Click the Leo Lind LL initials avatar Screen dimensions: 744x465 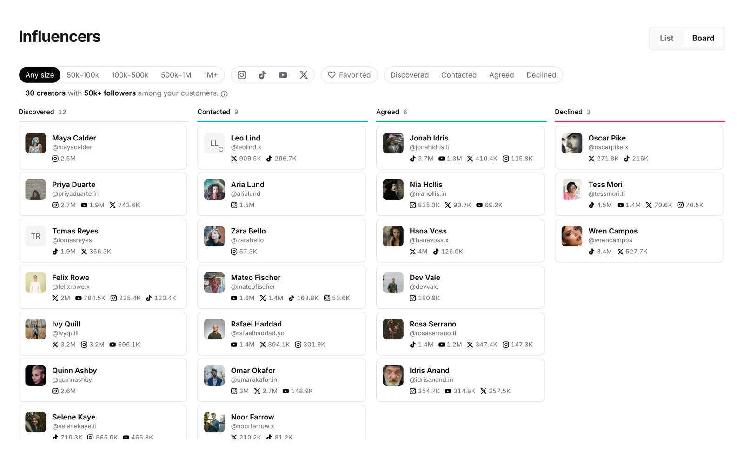pos(214,143)
